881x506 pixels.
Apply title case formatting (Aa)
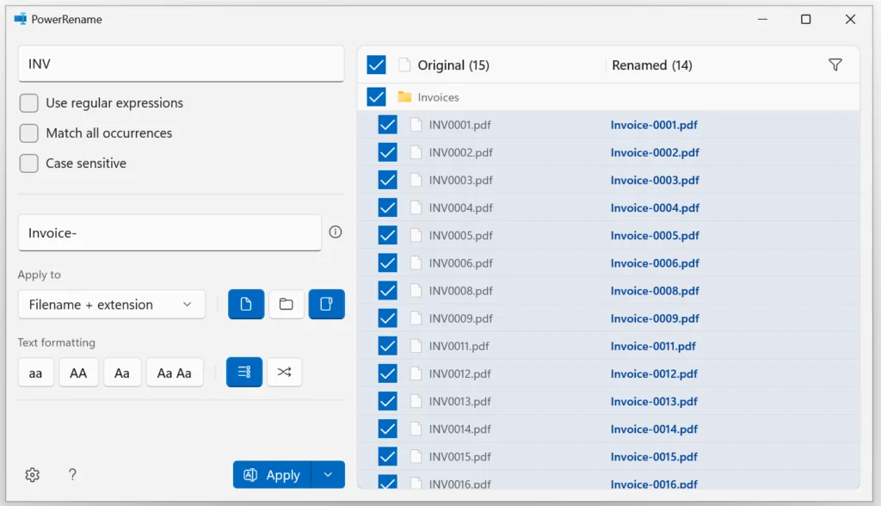[122, 373]
